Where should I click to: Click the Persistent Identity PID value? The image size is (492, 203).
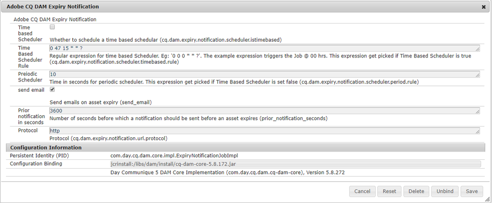[174, 155]
